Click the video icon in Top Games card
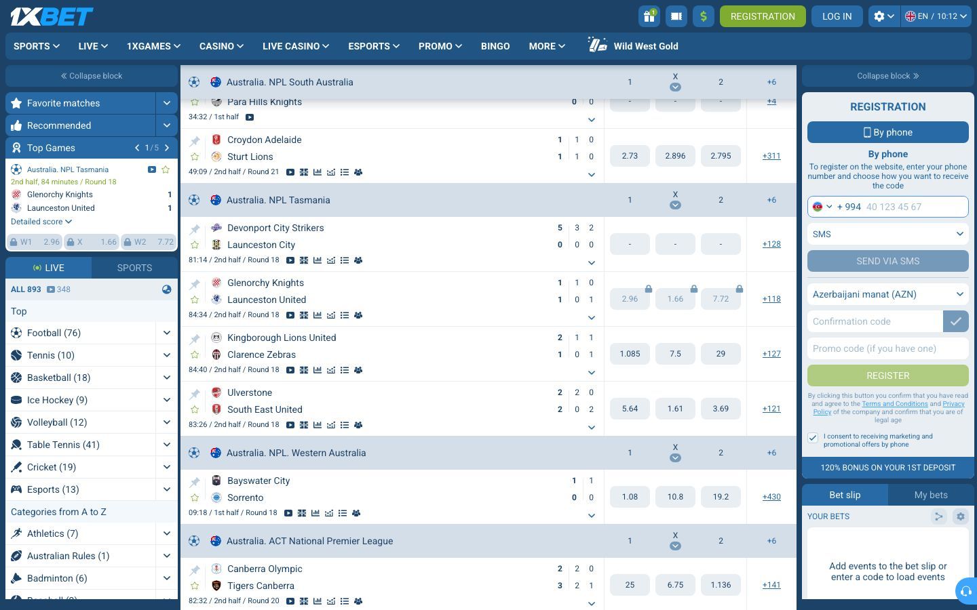 (152, 169)
